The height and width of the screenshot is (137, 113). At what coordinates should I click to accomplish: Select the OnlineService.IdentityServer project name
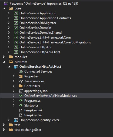[x=39, y=120]
